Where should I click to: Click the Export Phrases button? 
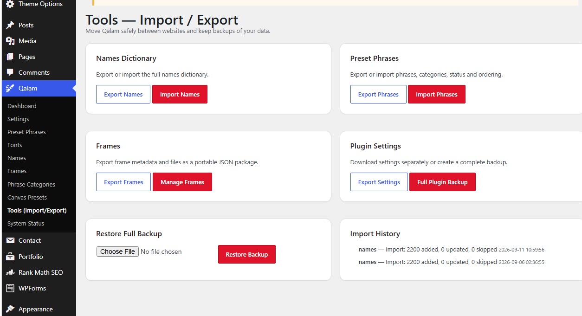click(378, 94)
